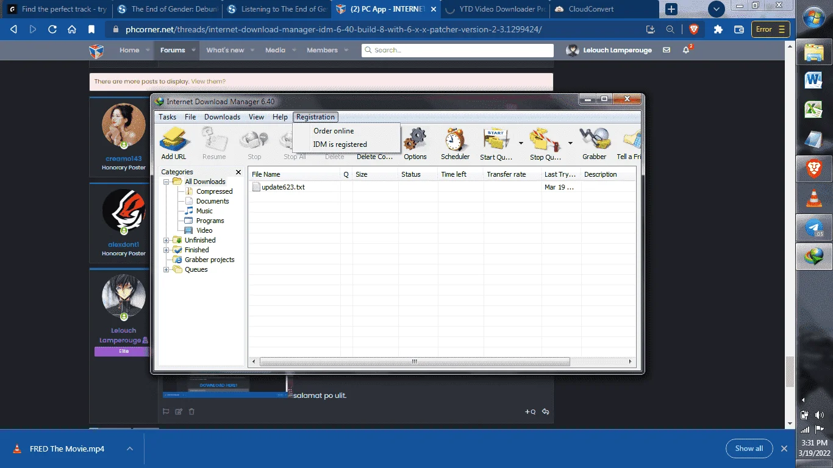Click the forum Search input field
The height and width of the screenshot is (468, 833).
coord(457,50)
